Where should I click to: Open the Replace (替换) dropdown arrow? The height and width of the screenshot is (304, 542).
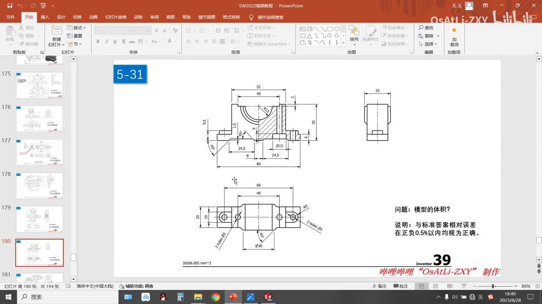[438, 36]
